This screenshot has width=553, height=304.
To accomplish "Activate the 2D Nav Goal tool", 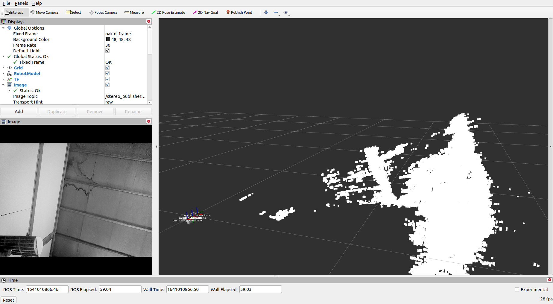I will (x=205, y=12).
